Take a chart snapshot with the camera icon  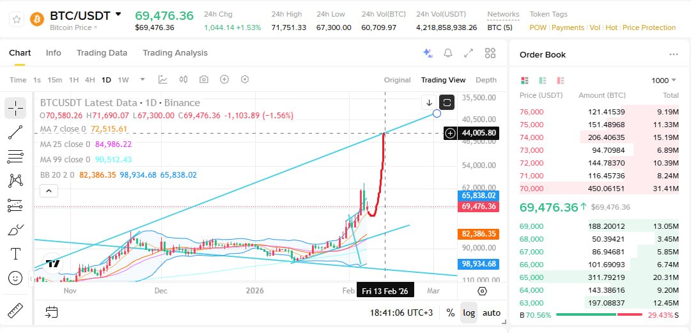pos(204,80)
